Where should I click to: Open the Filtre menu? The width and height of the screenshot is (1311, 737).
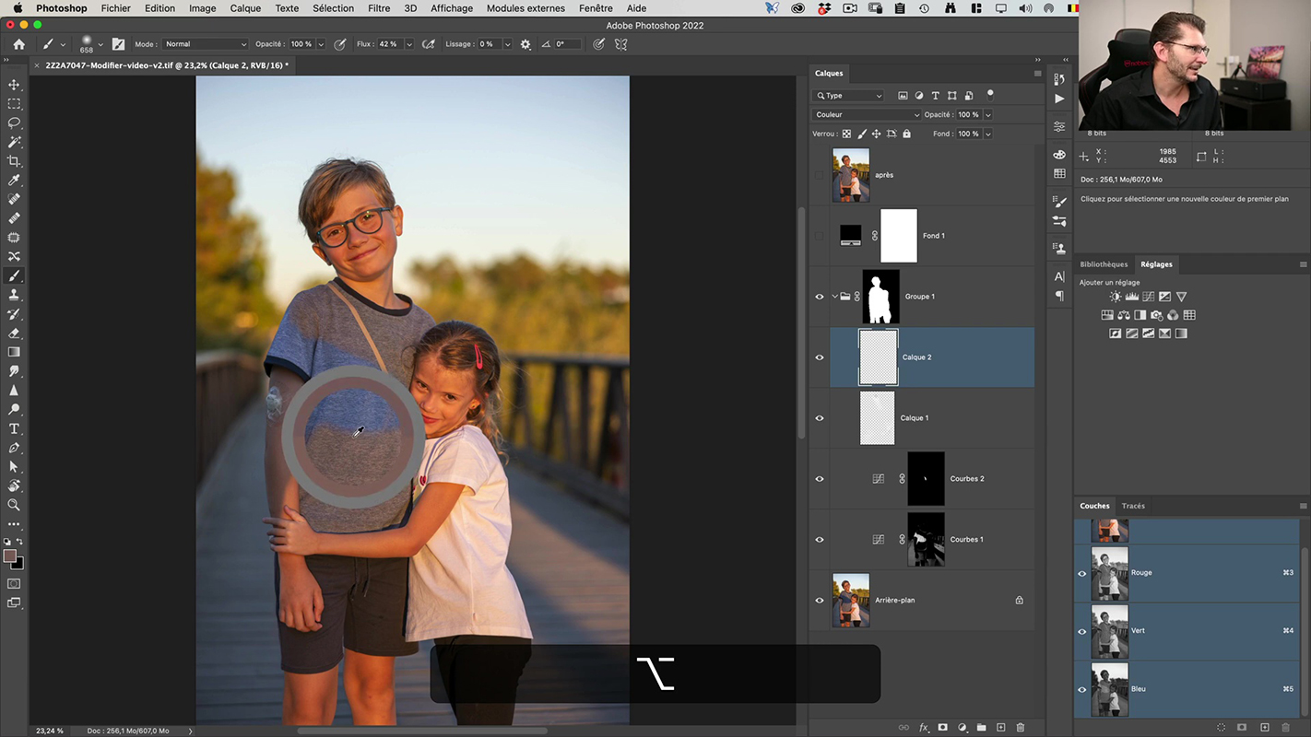click(379, 8)
